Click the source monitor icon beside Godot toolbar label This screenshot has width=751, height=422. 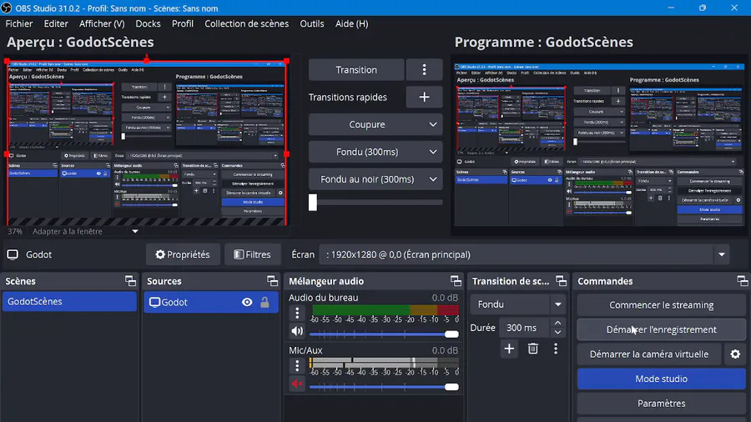click(x=13, y=254)
